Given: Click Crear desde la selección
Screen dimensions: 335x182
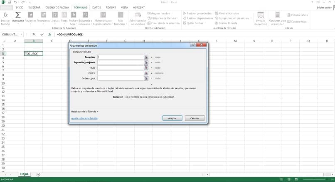Looking at the screenshot, I should click(163, 23).
